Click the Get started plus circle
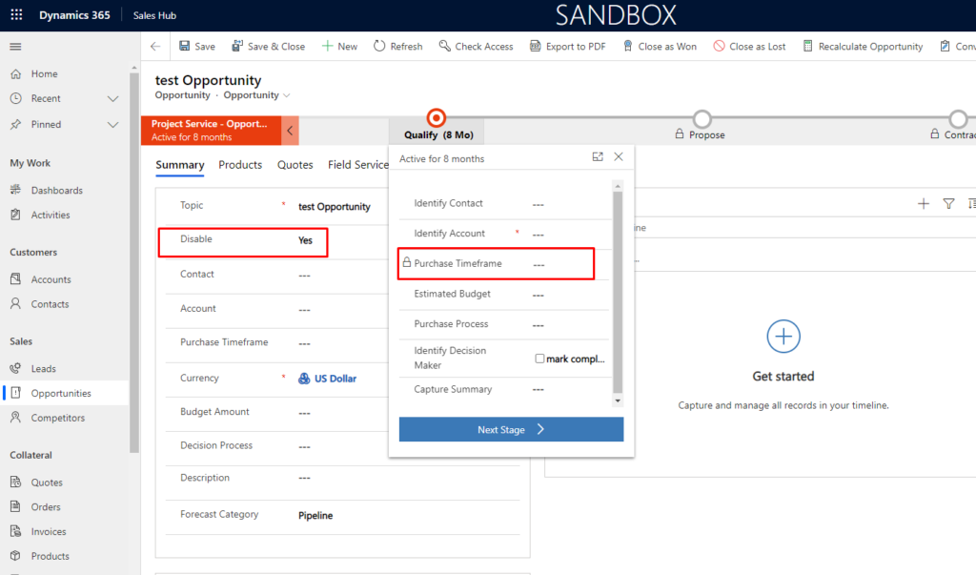The image size is (976, 575). (x=783, y=337)
